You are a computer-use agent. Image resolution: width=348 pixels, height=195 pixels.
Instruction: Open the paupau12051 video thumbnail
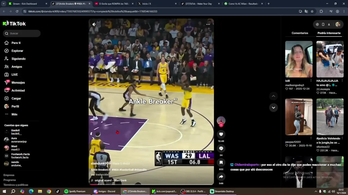[299, 117]
